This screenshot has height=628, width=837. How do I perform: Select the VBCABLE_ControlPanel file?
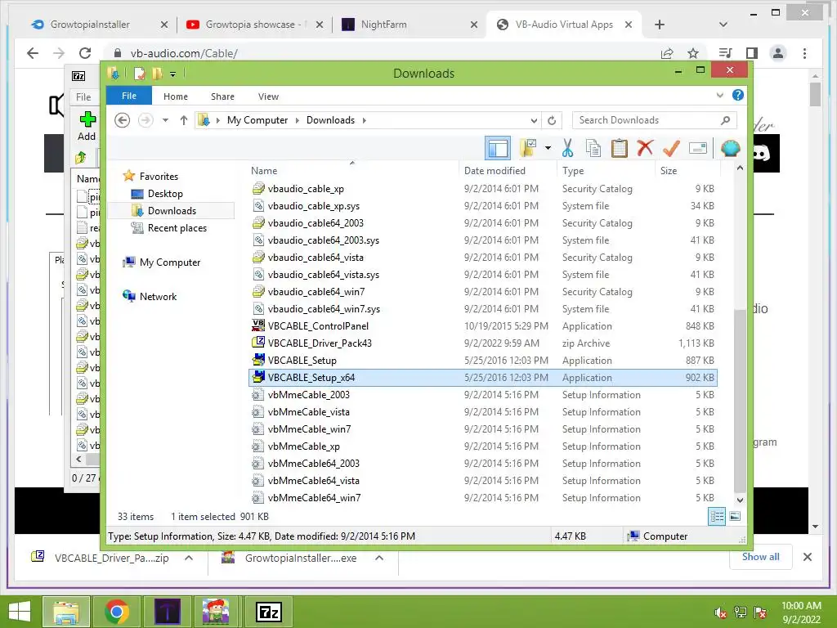pyautogui.click(x=318, y=326)
